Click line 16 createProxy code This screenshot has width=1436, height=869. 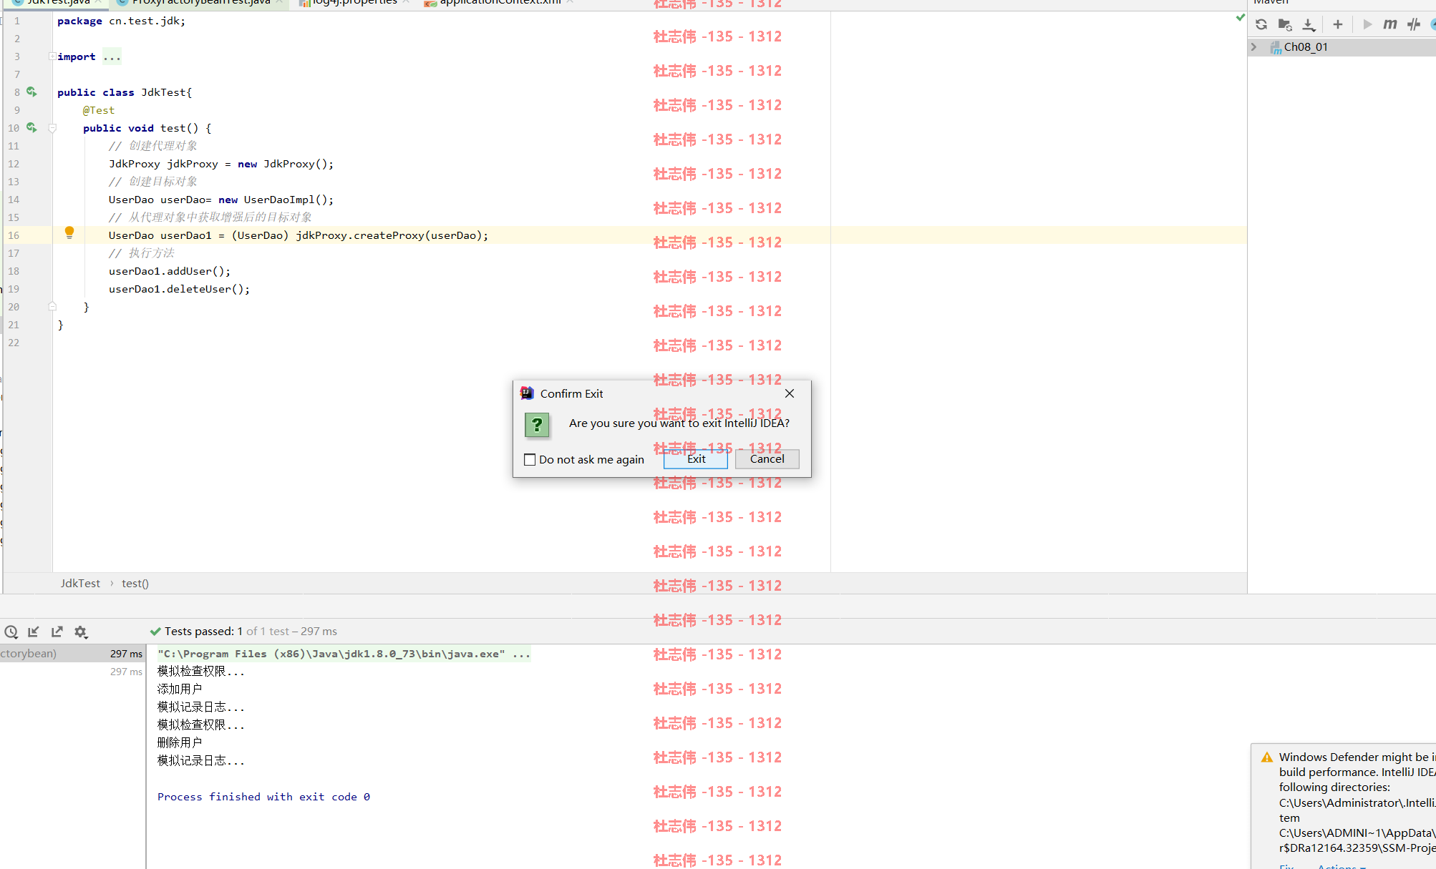click(299, 235)
